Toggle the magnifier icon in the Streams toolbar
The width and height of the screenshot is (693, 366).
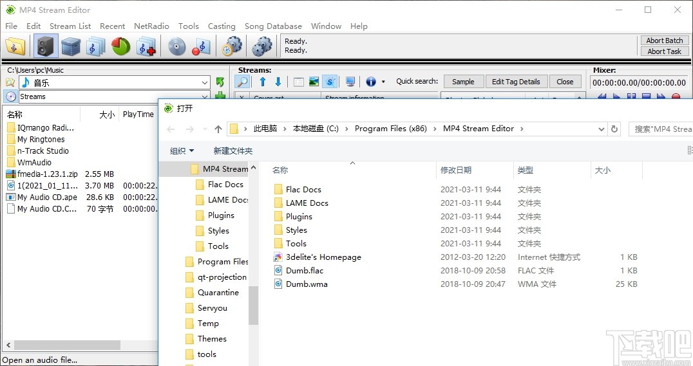point(243,82)
